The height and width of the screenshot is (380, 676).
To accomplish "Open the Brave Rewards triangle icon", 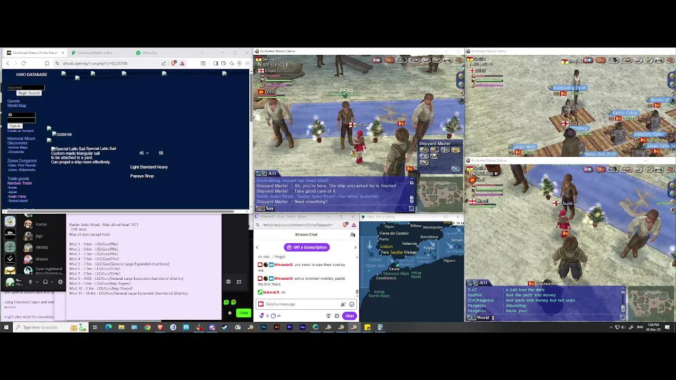I will 182,63.
